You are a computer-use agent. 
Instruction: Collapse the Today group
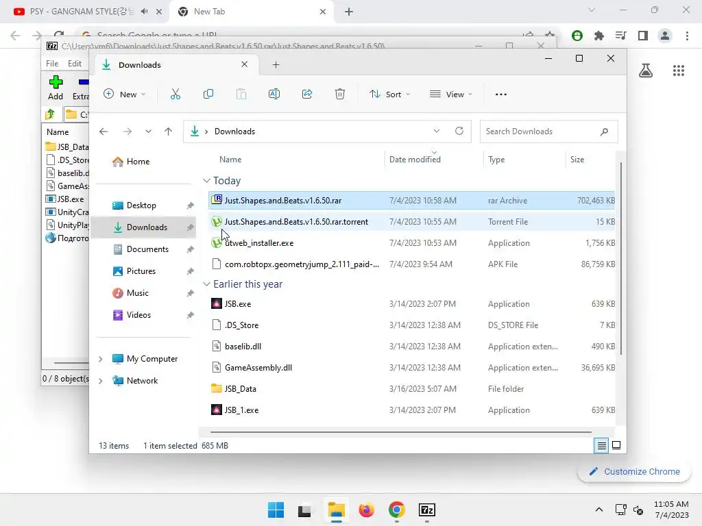(206, 181)
